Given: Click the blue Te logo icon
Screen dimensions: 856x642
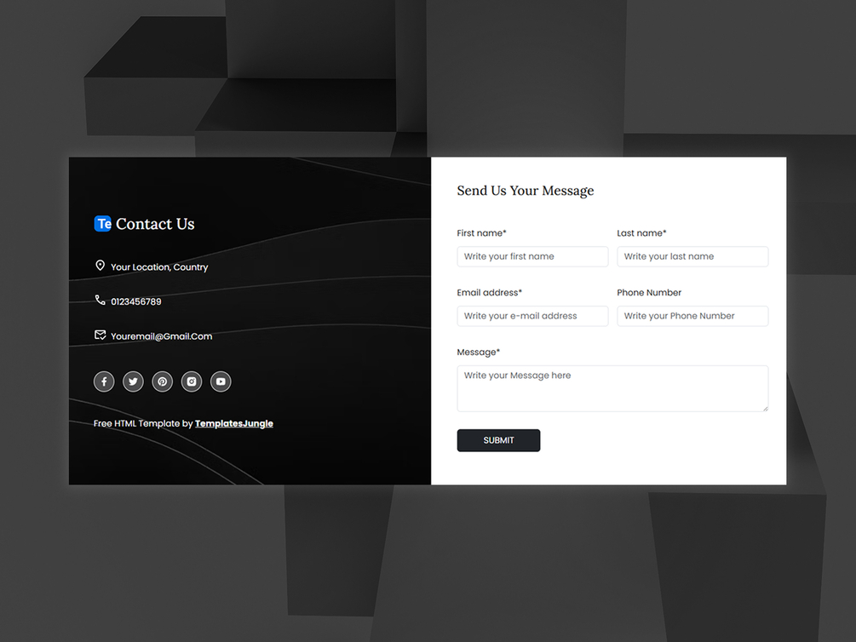Looking at the screenshot, I should pos(102,223).
